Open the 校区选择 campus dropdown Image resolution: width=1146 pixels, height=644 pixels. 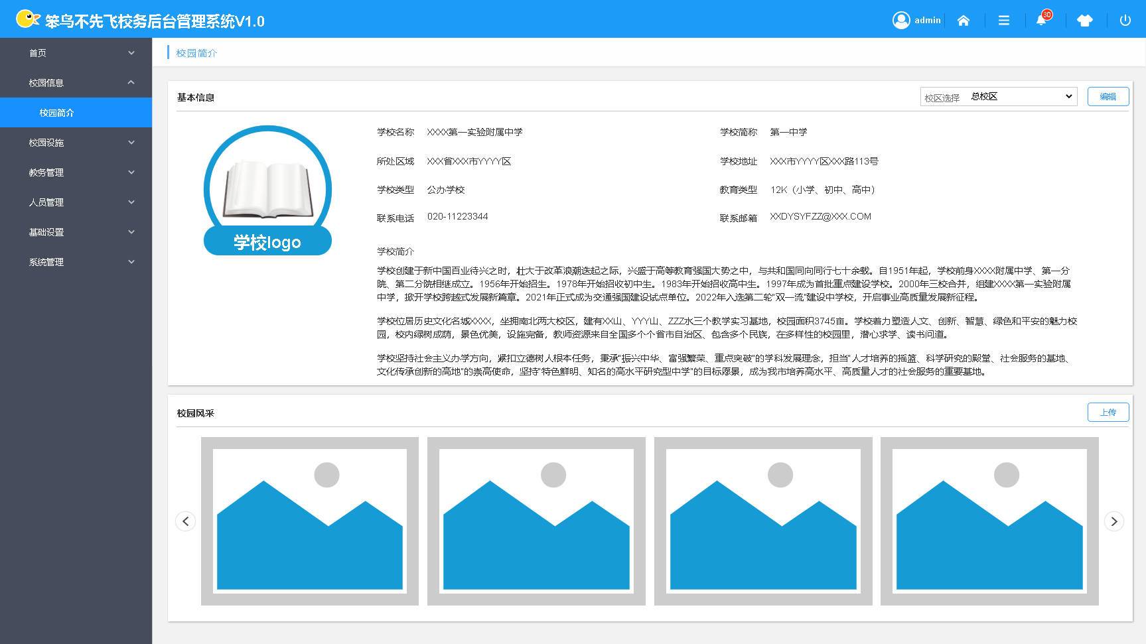click(x=1021, y=97)
